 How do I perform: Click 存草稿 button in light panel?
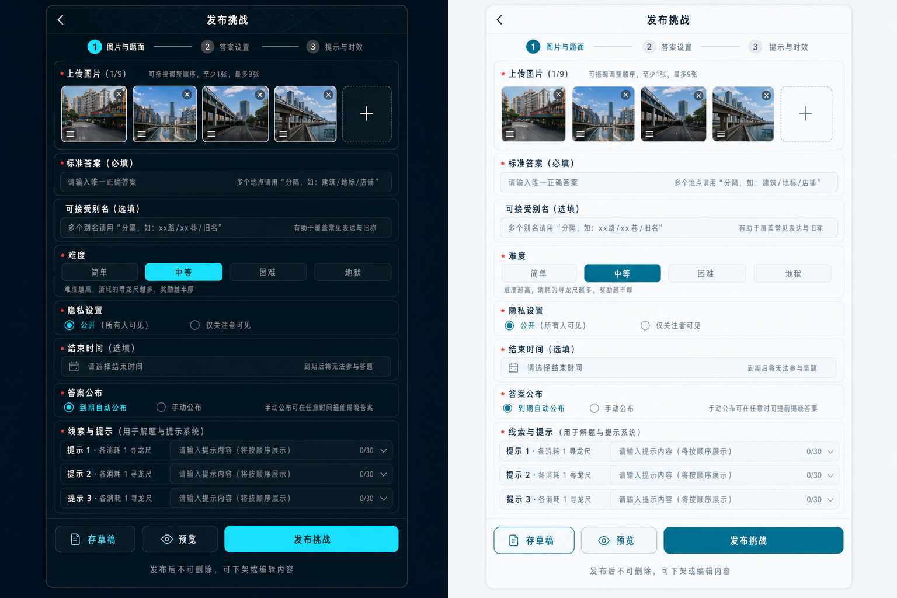pos(534,540)
